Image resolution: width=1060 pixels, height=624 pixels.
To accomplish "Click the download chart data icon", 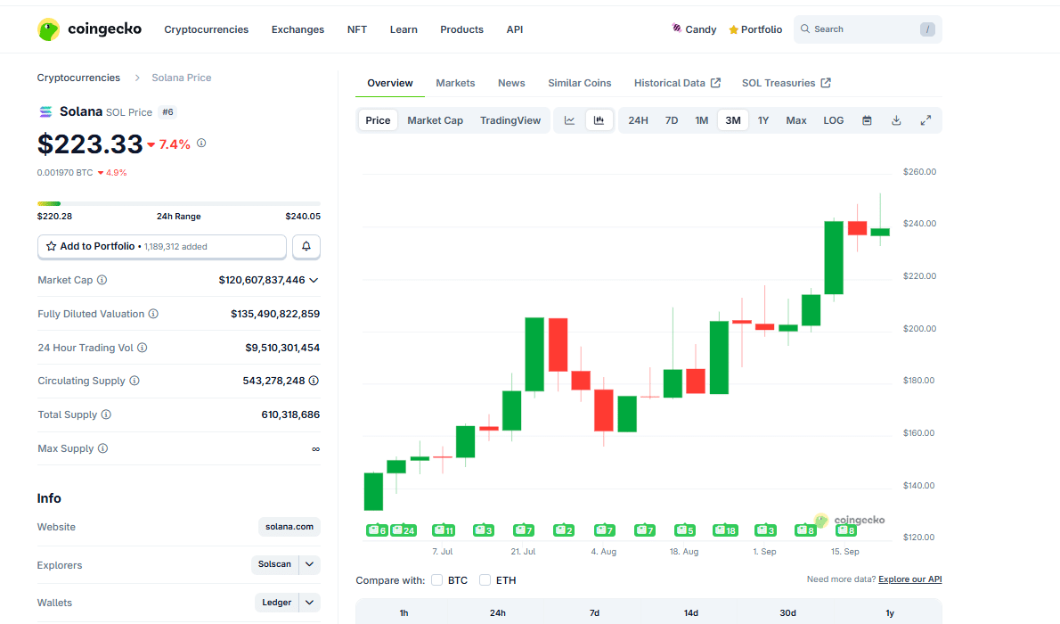I will 896,120.
